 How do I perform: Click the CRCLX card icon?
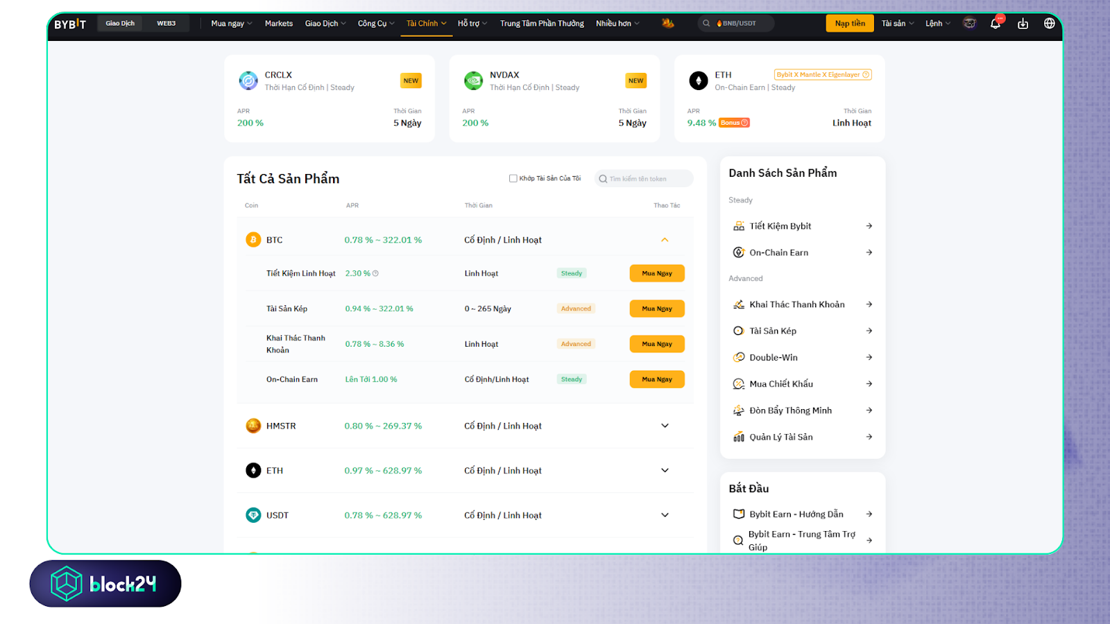tap(248, 80)
